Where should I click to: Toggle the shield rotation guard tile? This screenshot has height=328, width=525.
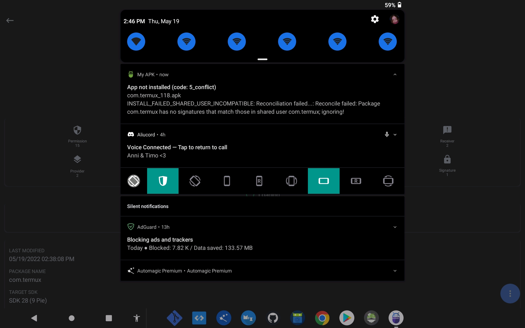163,181
